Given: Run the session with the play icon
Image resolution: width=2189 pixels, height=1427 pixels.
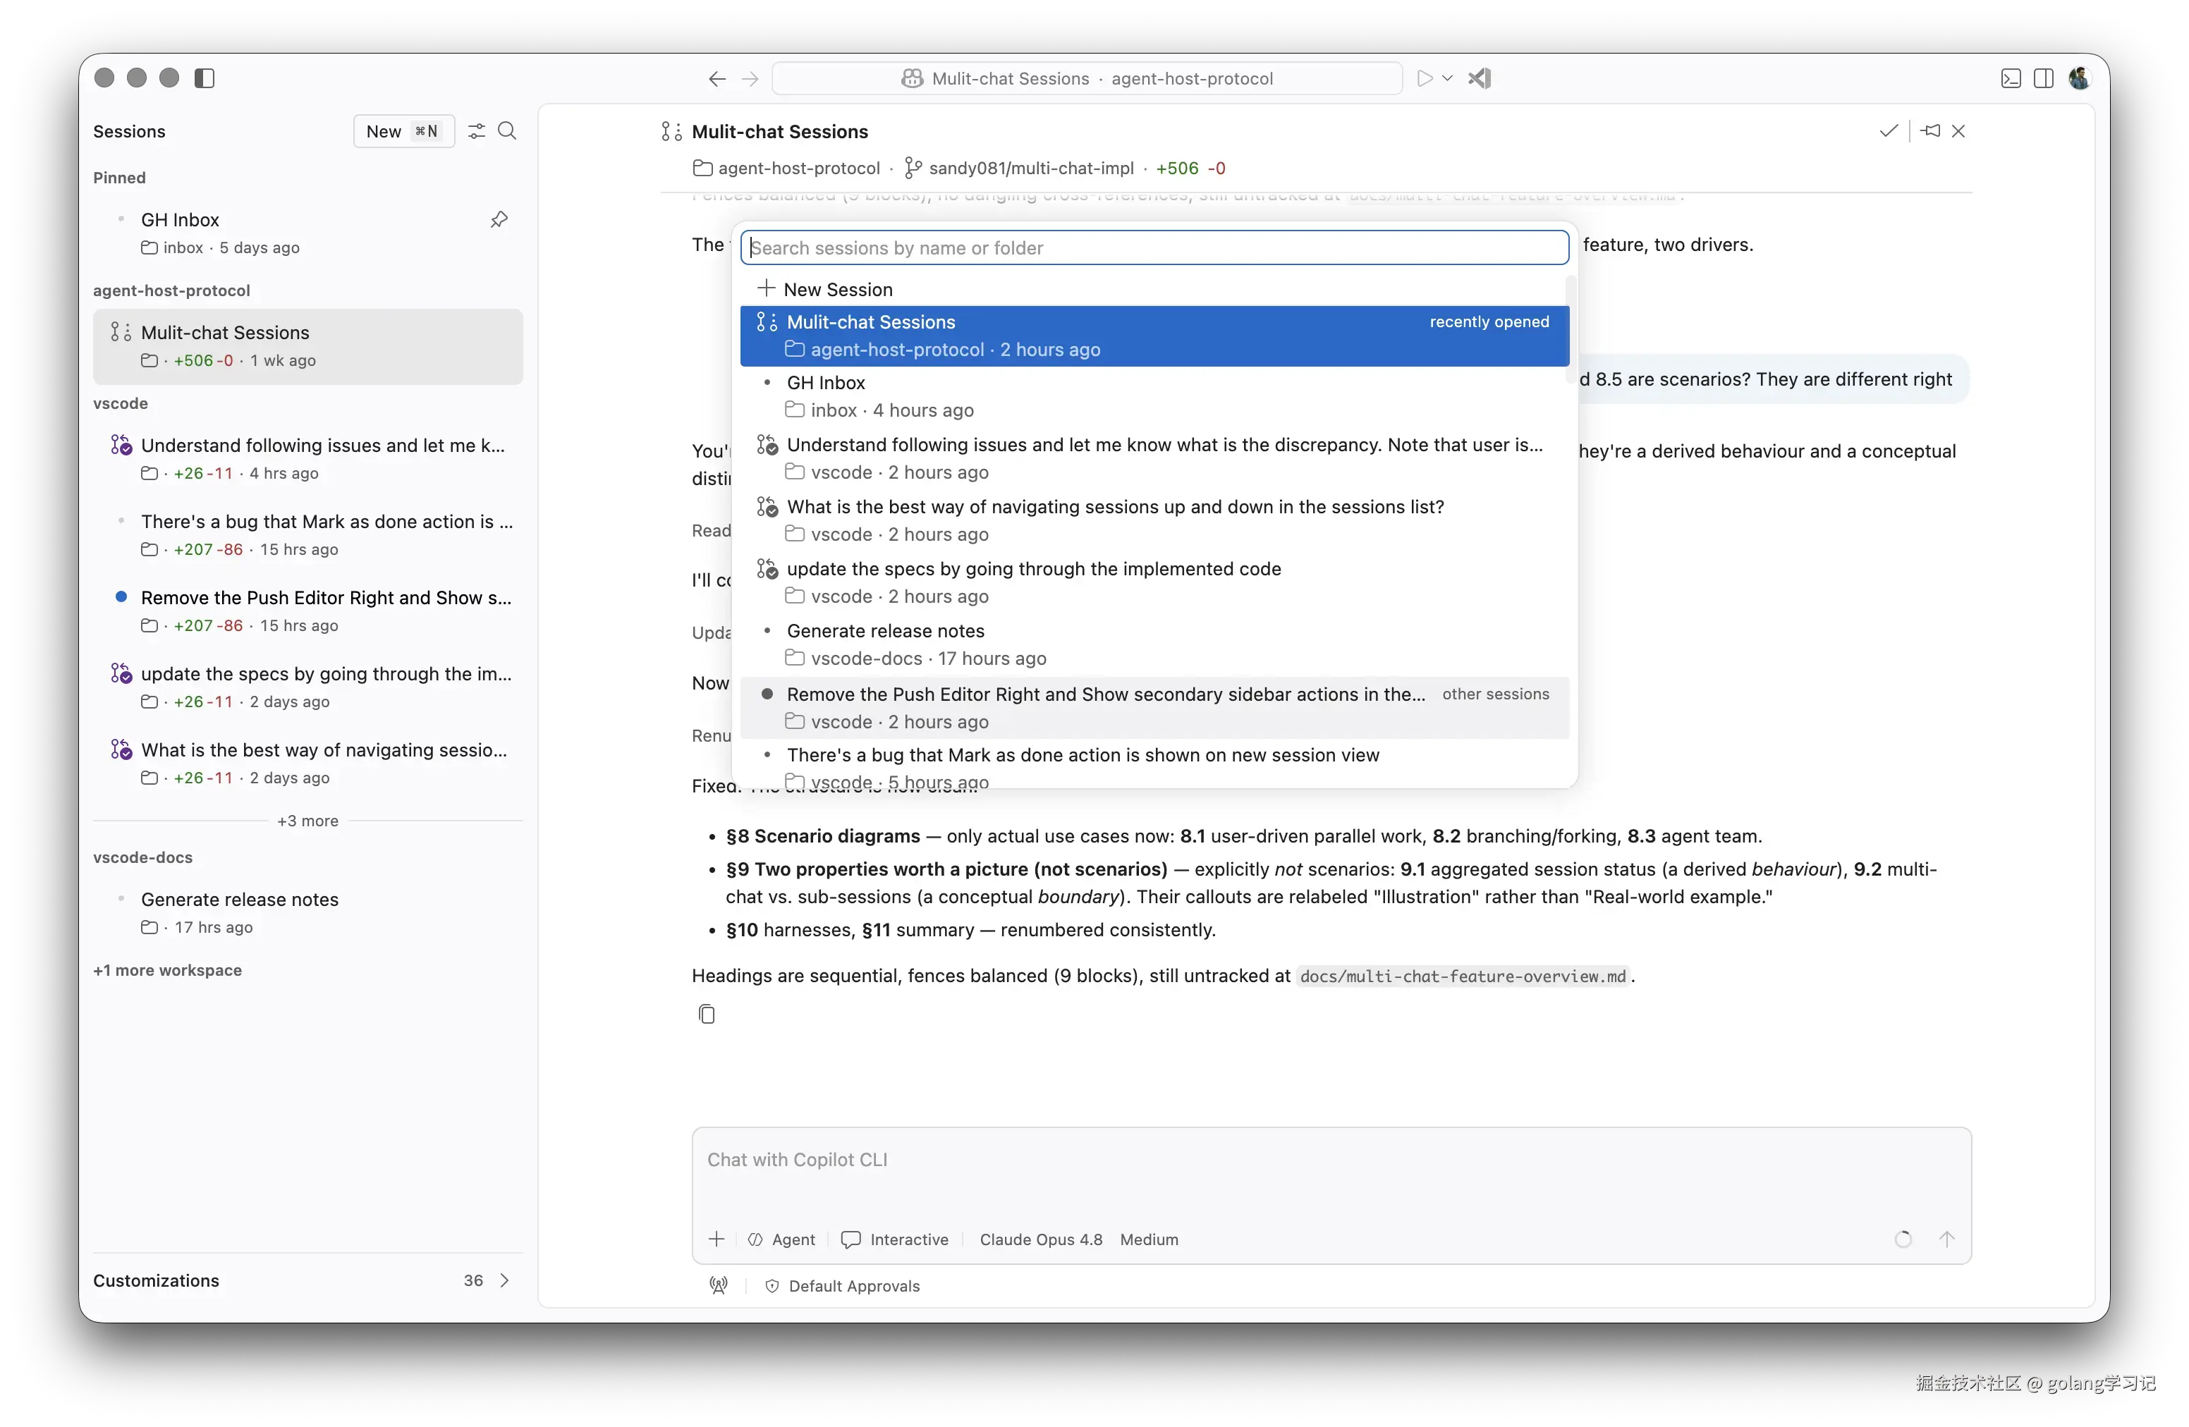Looking at the screenshot, I should (x=1425, y=78).
